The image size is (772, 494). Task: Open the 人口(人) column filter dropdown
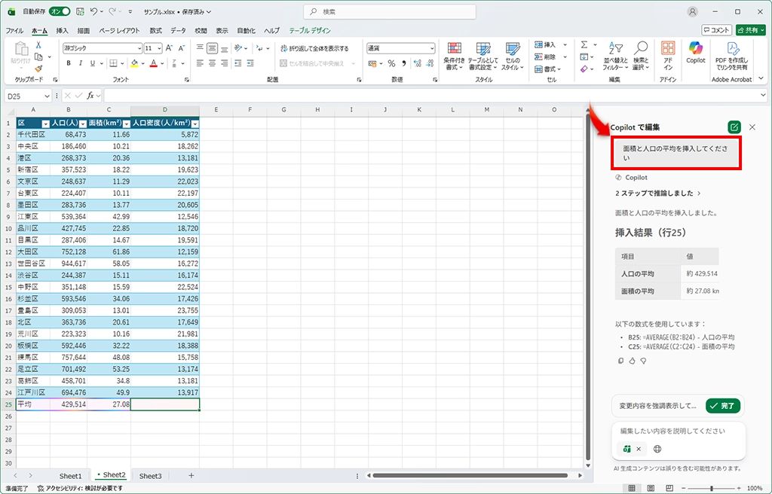point(81,123)
